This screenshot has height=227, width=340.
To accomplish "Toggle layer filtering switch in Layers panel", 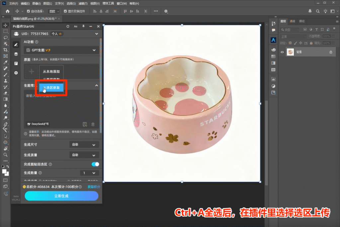I will tap(334, 29).
